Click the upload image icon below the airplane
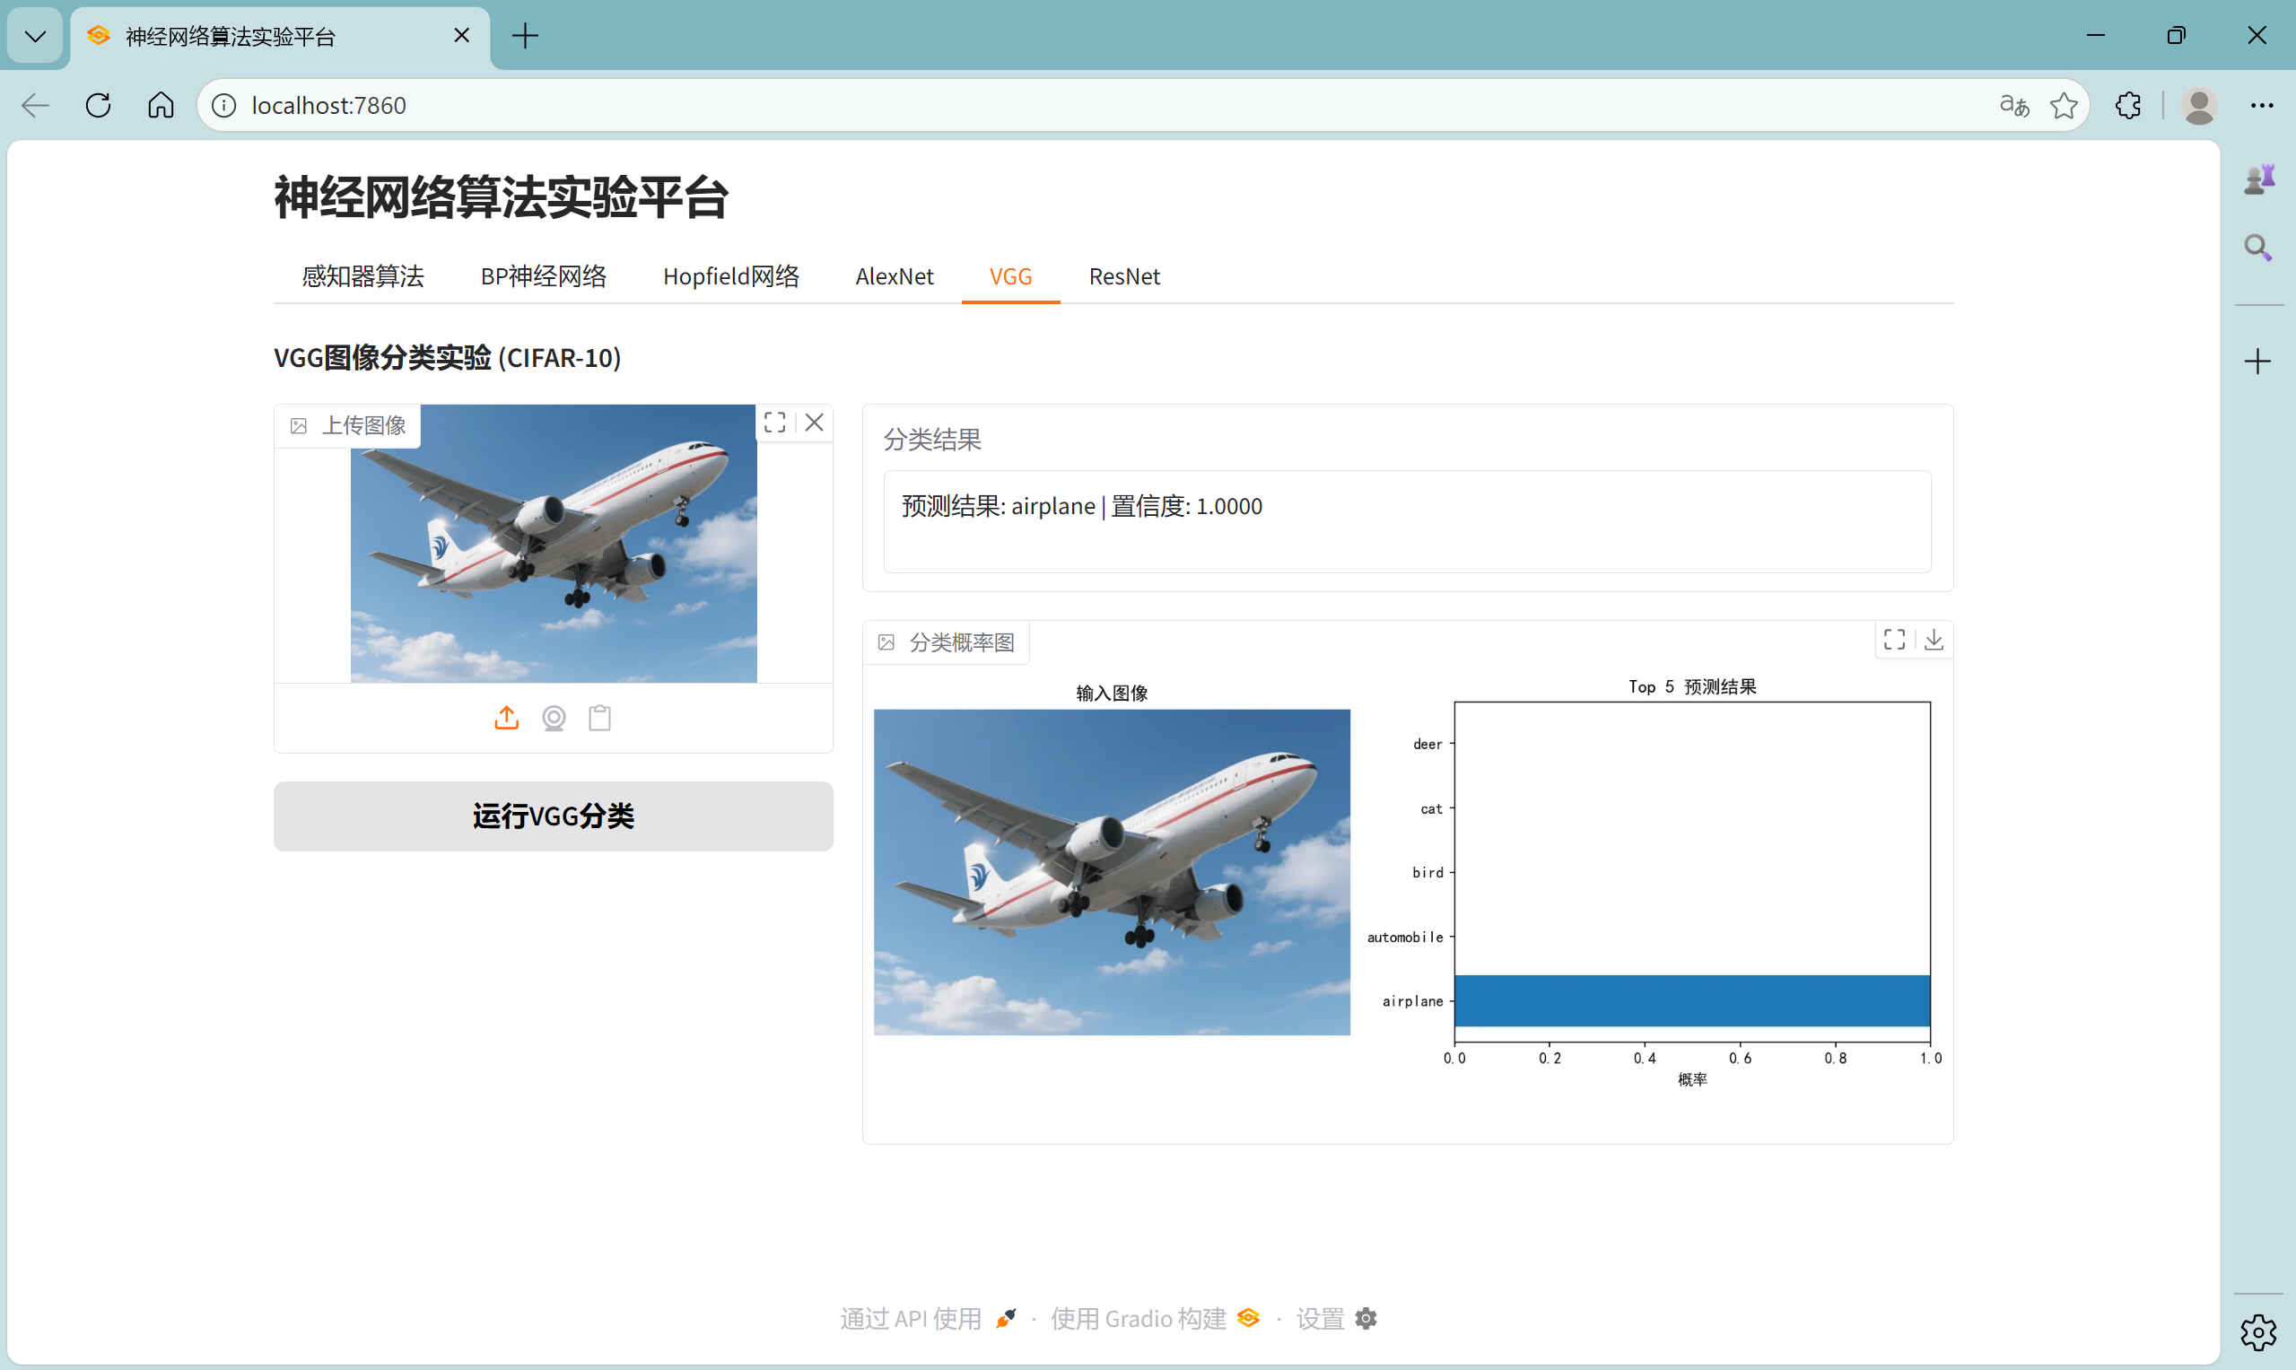Screen dimensions: 2296x1370 click(x=506, y=718)
